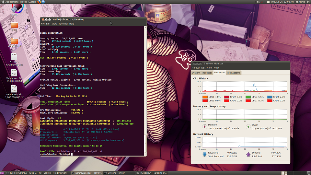
Task: Click the clock showing Thu Aug 26
Action: (282, 2)
